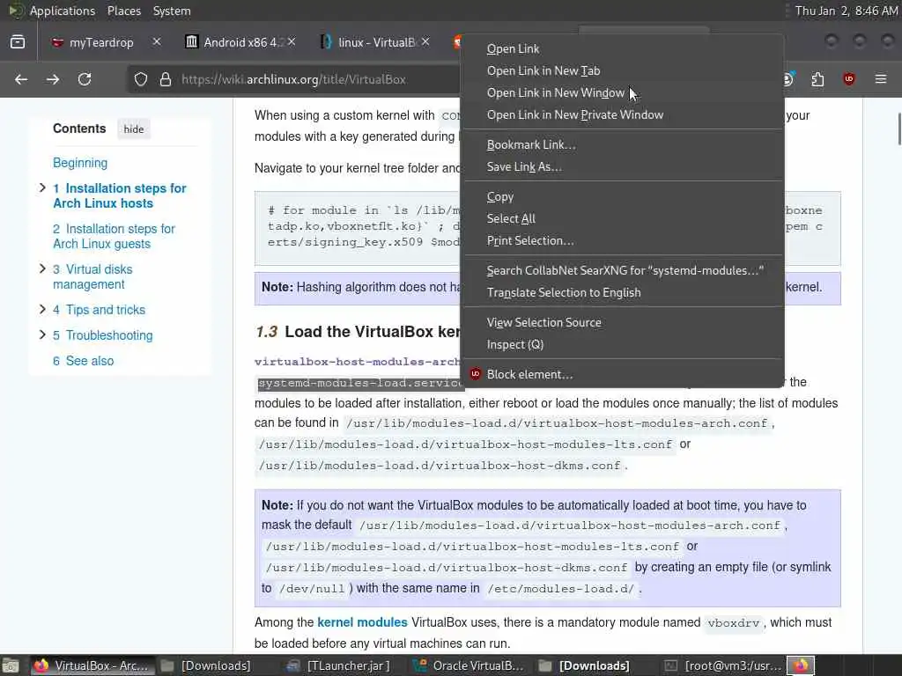Jump to Beginning in contents

pos(80,163)
